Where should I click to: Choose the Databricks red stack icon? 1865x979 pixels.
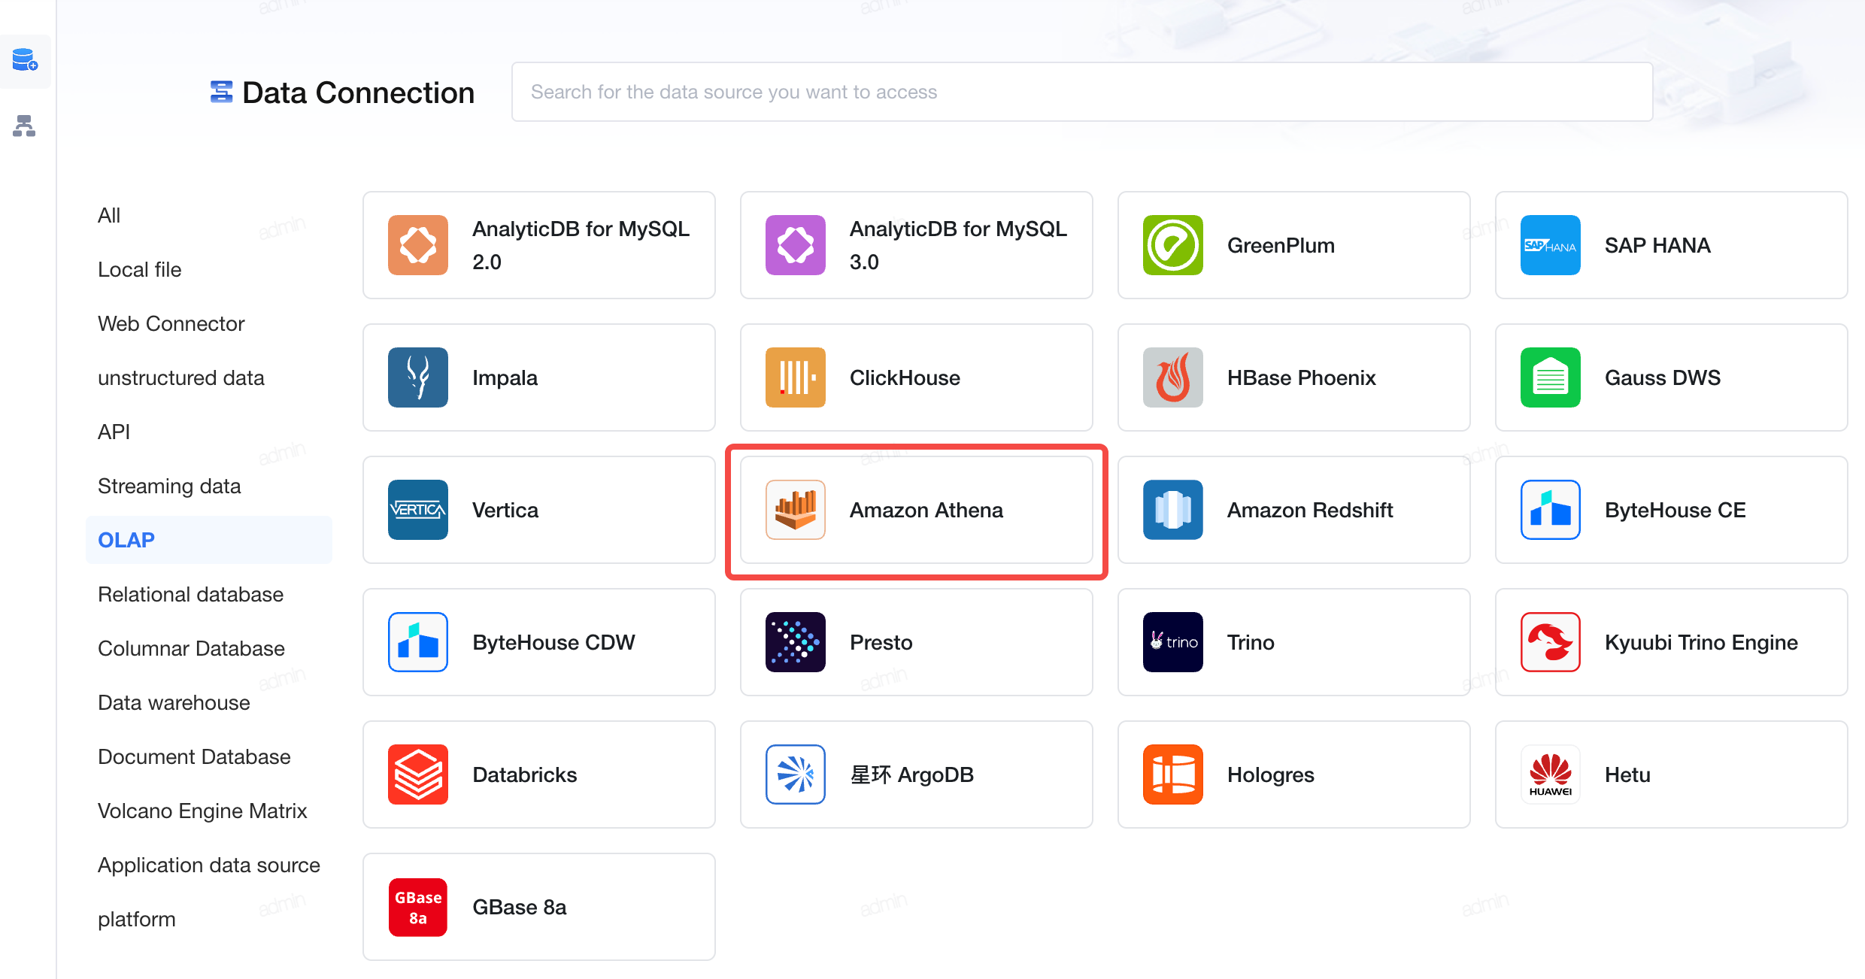click(417, 774)
